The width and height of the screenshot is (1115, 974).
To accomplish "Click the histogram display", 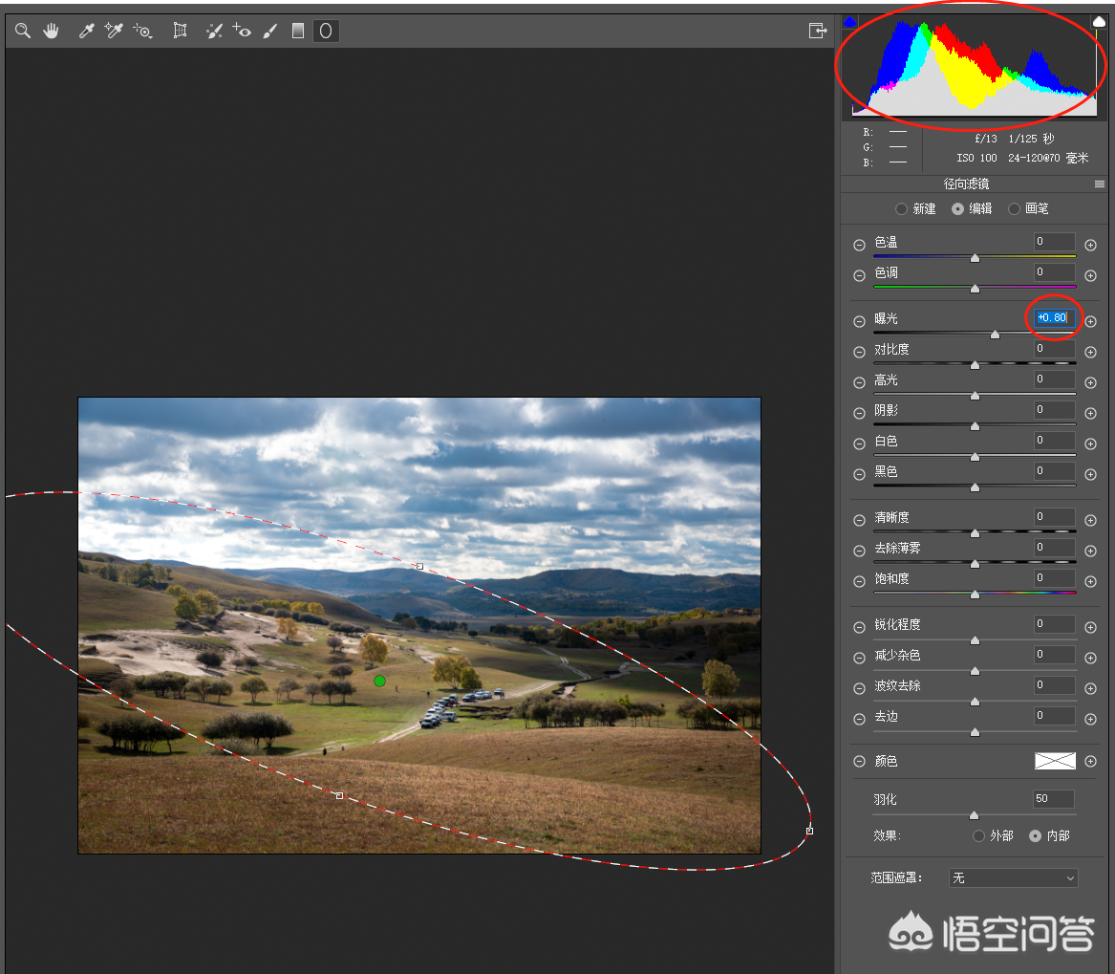I will 975,66.
